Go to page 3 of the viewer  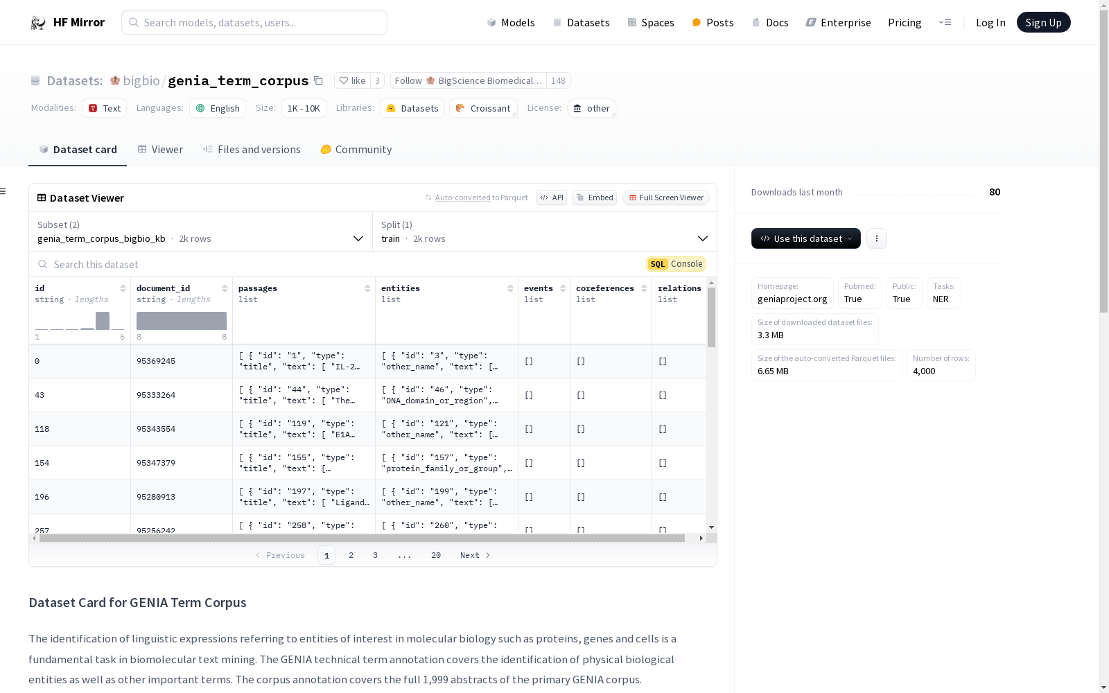pyautogui.click(x=375, y=555)
